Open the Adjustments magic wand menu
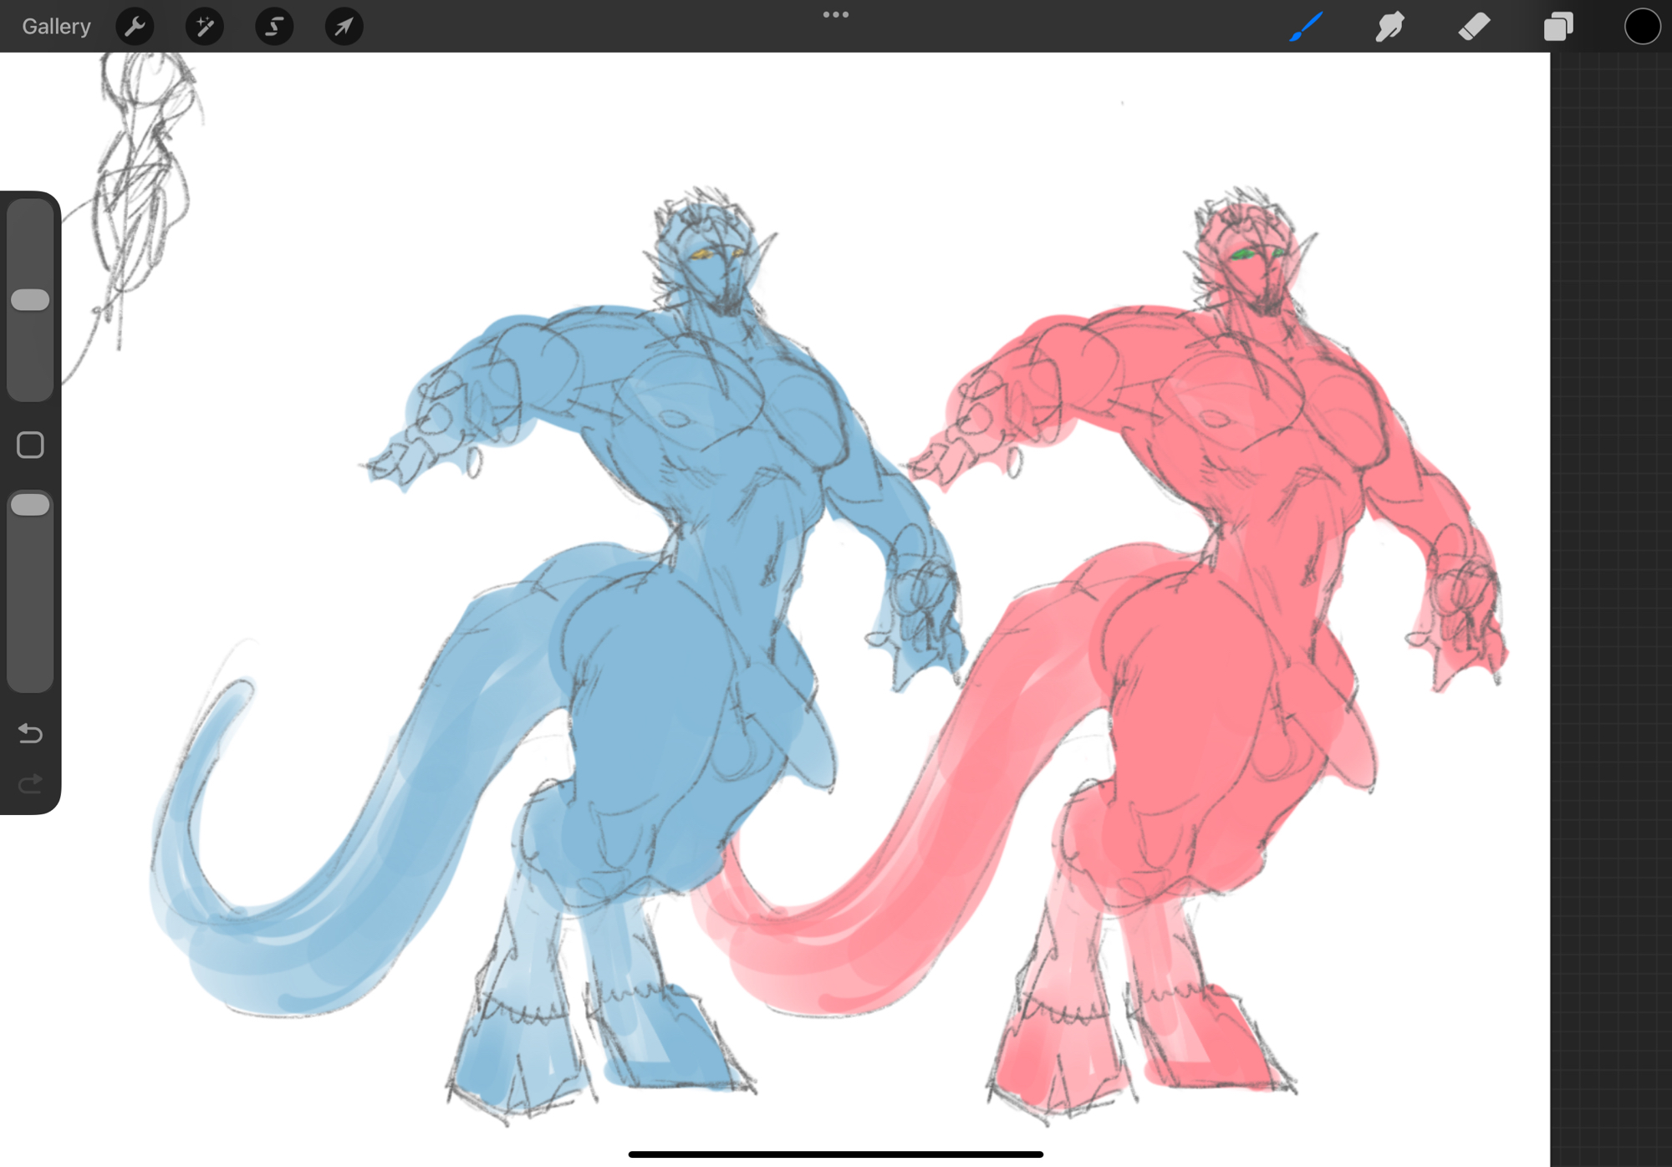The height and width of the screenshot is (1167, 1672). (204, 27)
